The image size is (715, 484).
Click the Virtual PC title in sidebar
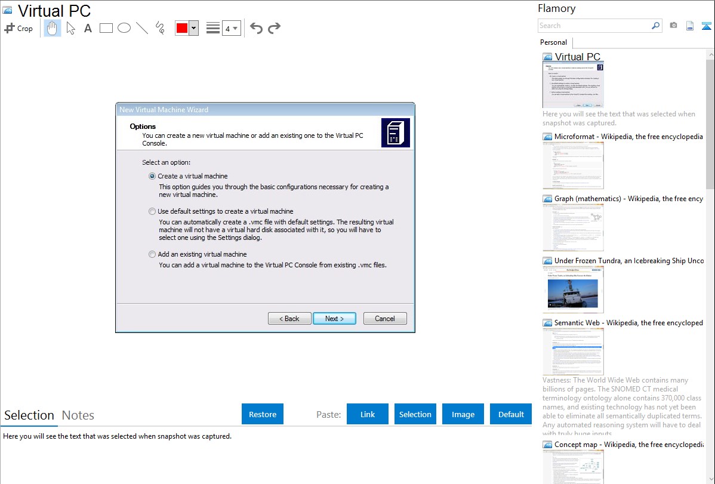tap(577, 57)
